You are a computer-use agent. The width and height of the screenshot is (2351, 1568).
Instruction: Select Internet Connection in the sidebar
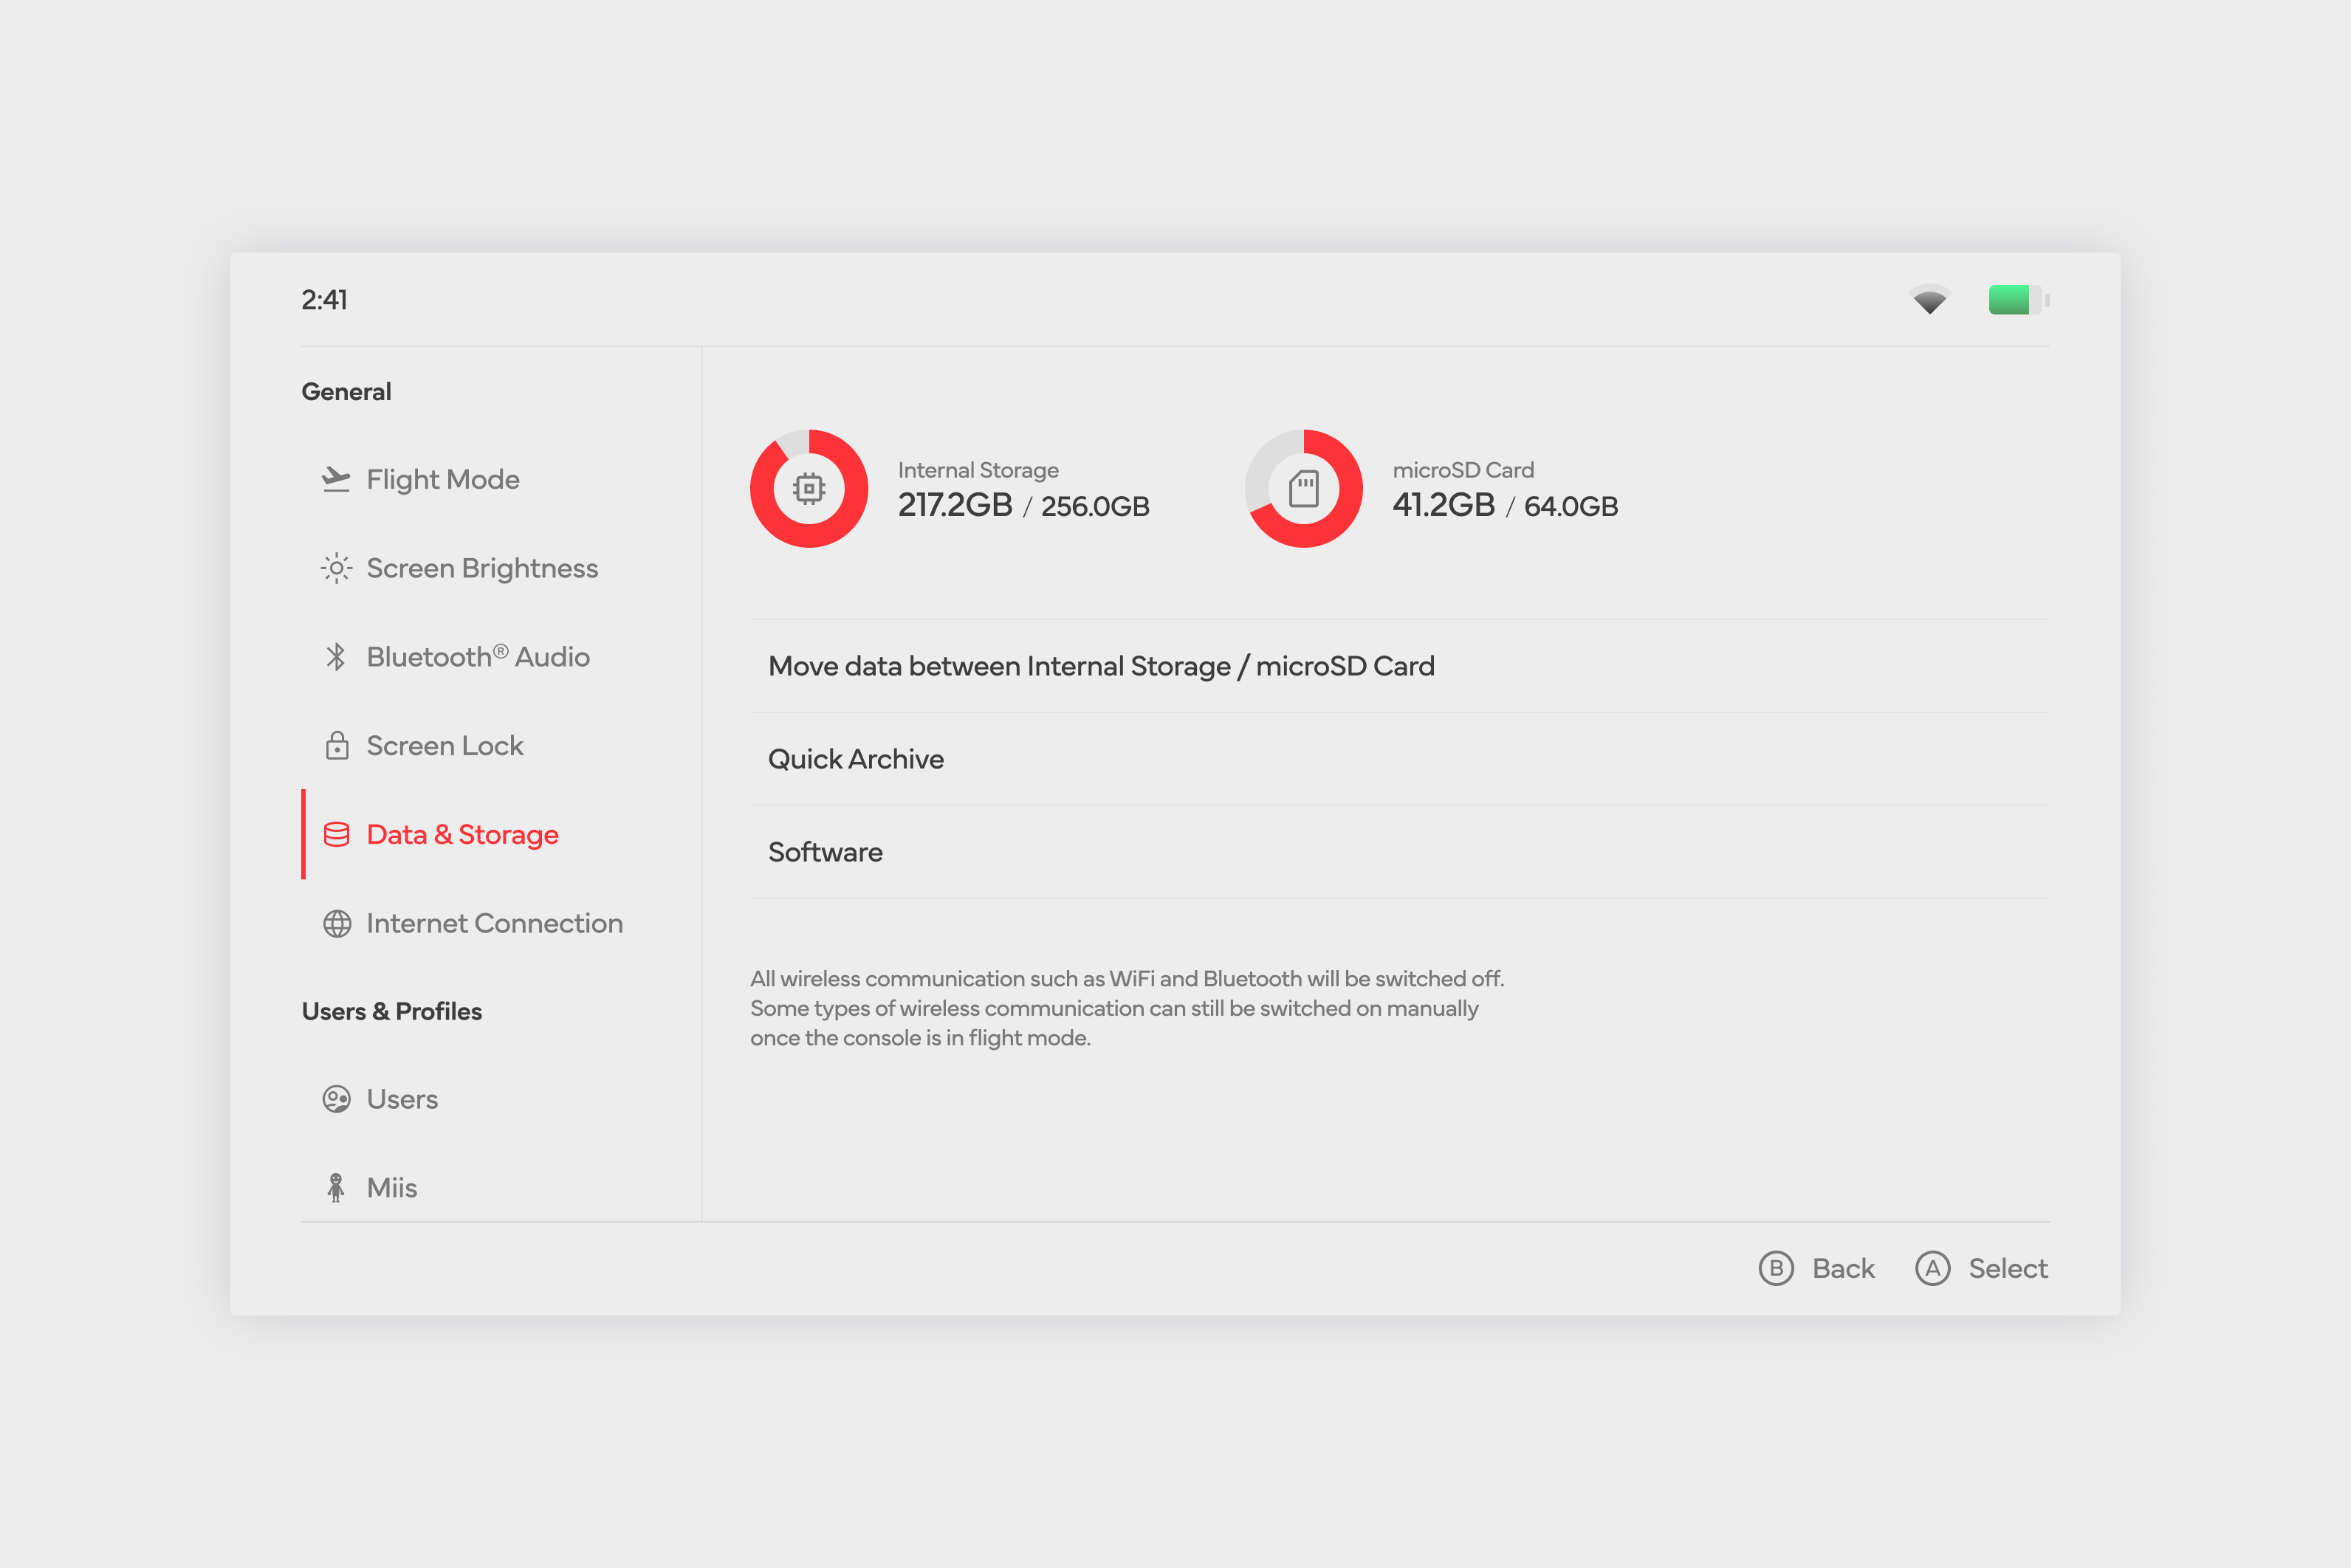point(494,924)
